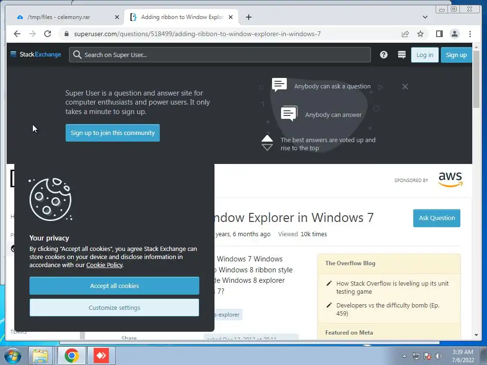Open the Cookie Policy link
The image size is (487, 365).
click(x=104, y=265)
